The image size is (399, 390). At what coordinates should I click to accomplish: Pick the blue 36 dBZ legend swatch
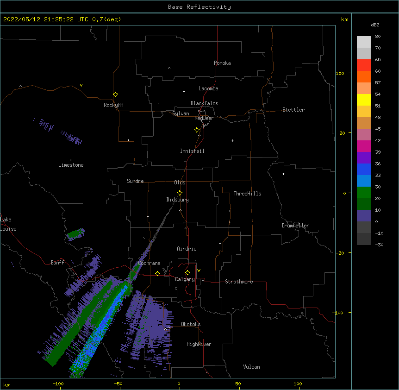(x=364, y=169)
